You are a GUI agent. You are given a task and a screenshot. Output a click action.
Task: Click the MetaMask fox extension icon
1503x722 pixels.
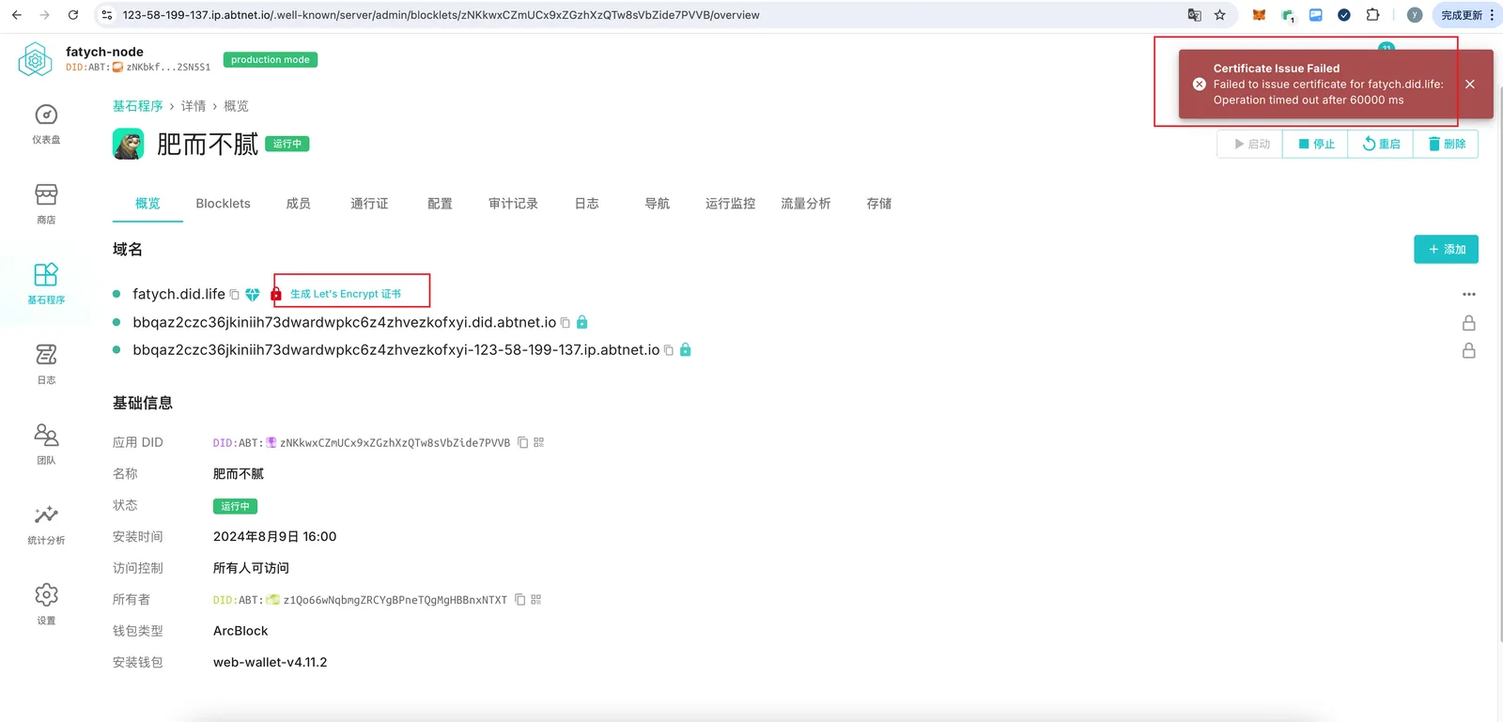1259,15
